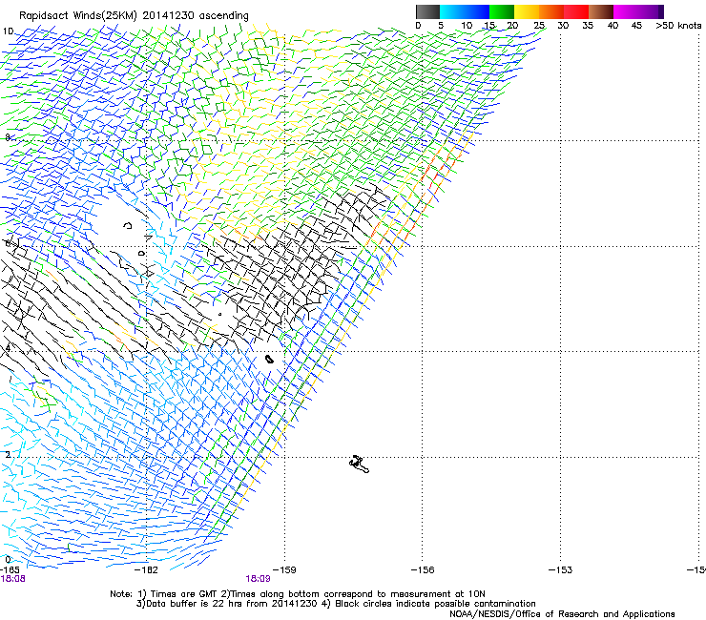Click the cyan 5-10 knots legend color
This screenshot has width=706, height=620.
(x=452, y=11)
